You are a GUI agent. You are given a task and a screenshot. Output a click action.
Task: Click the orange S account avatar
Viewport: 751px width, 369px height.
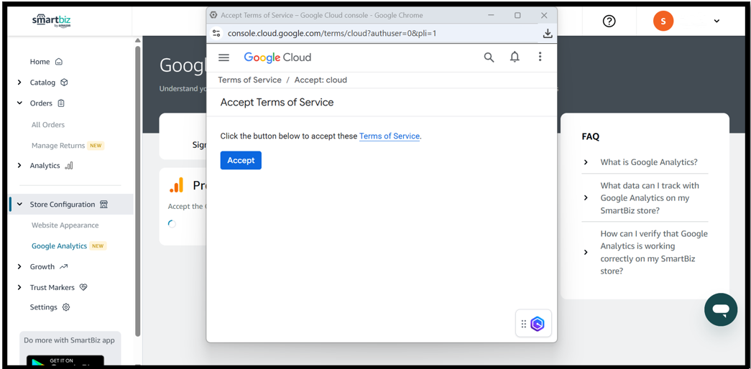coord(663,21)
